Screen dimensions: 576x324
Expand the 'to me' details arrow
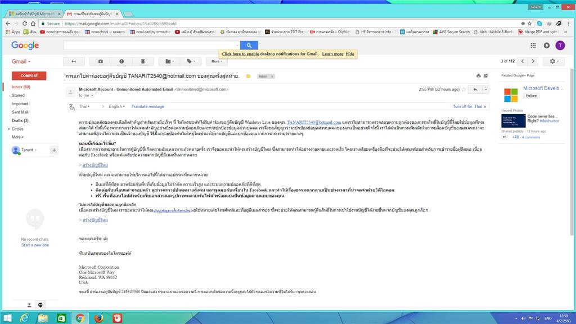coord(92,96)
